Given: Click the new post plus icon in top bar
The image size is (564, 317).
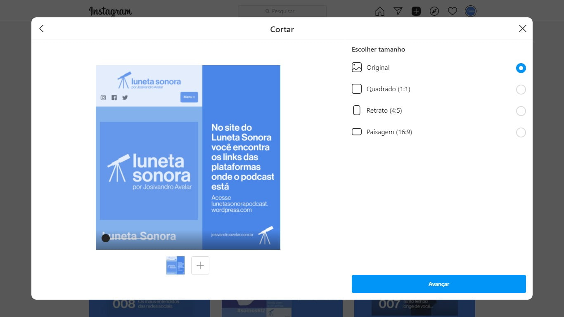Looking at the screenshot, I should pyautogui.click(x=416, y=11).
